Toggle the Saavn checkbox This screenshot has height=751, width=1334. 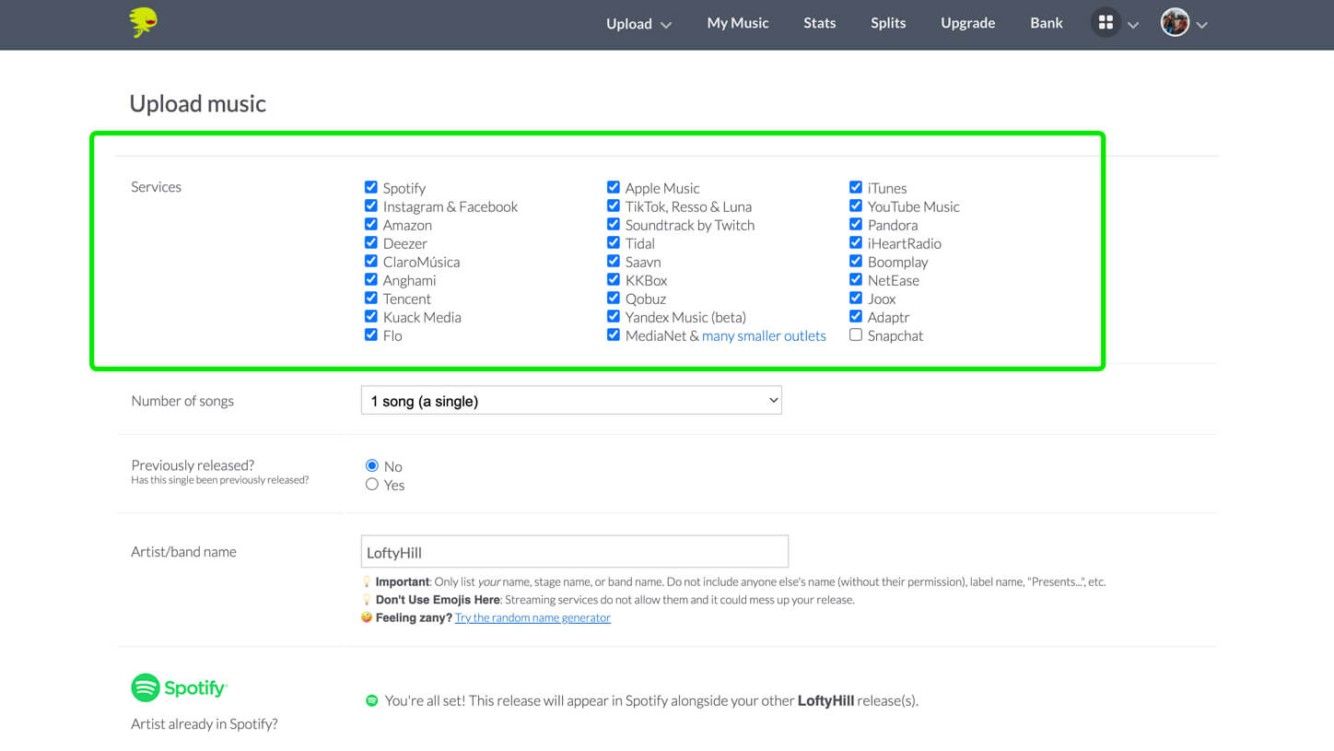[x=613, y=261]
